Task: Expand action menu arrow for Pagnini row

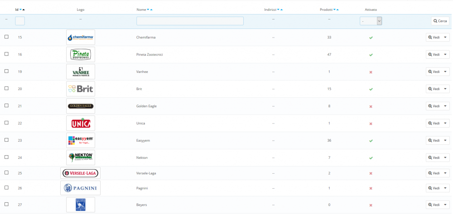Action: pyautogui.click(x=445, y=188)
